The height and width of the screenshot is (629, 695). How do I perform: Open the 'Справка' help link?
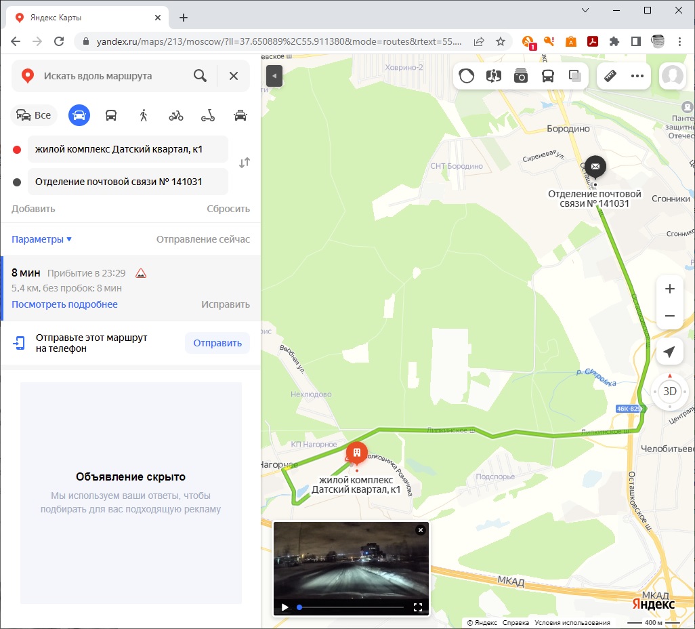pyautogui.click(x=515, y=623)
